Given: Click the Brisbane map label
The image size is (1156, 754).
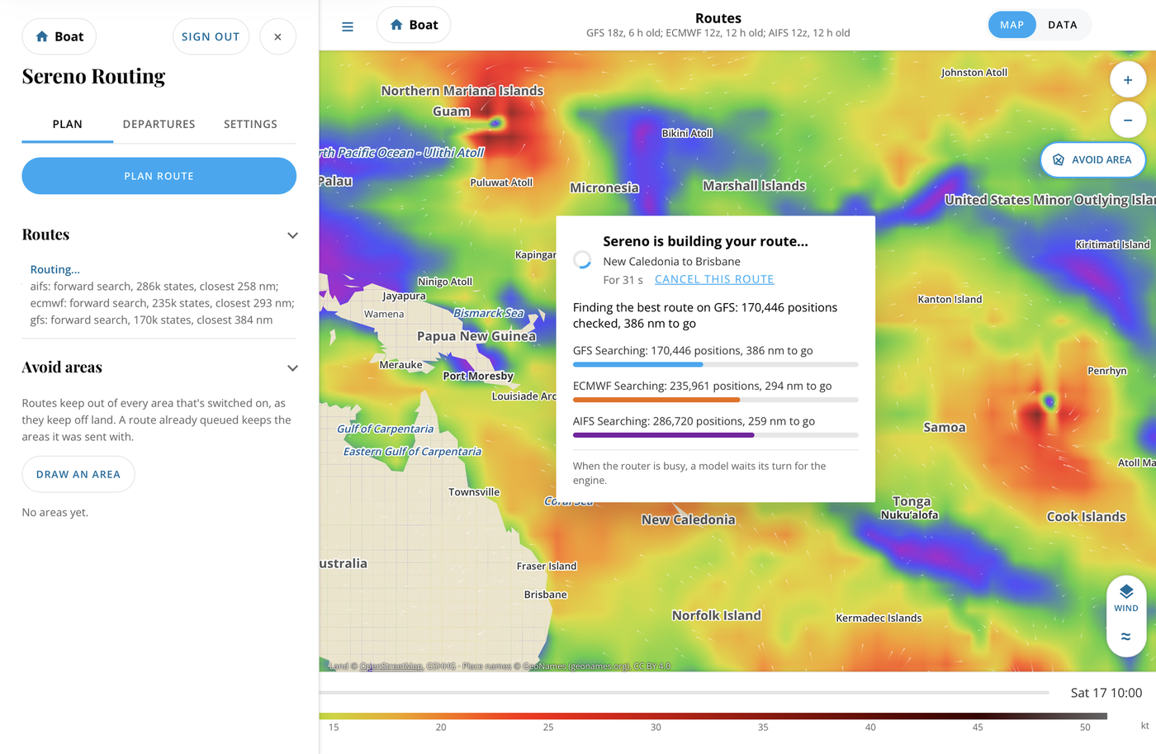Looking at the screenshot, I should [x=546, y=595].
